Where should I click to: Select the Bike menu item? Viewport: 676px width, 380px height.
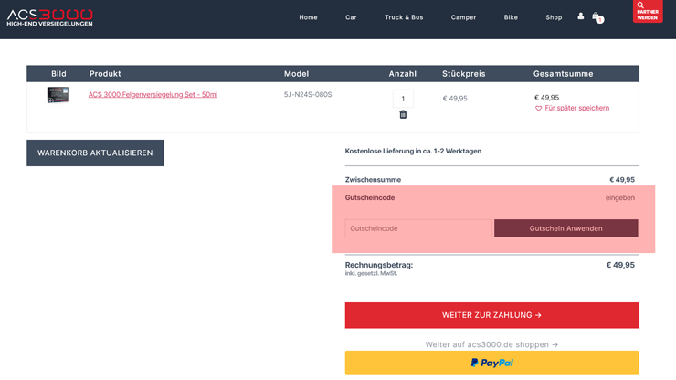point(511,17)
